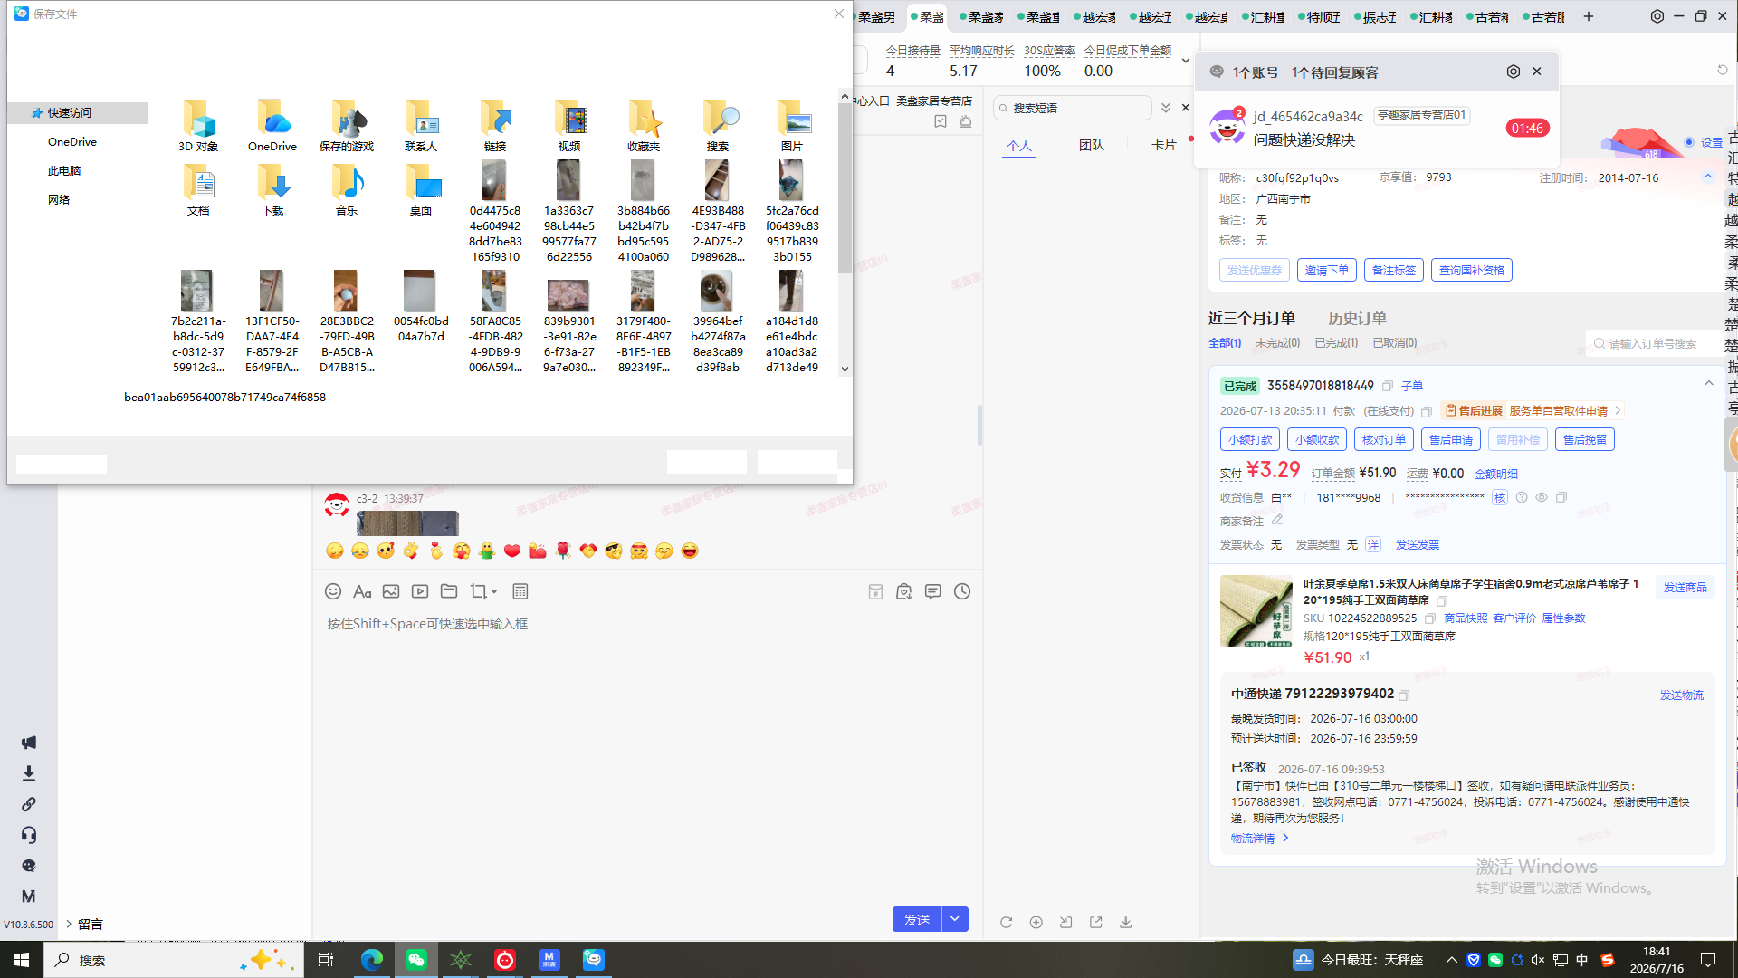Switch to the 卡片 tab

(1164, 145)
